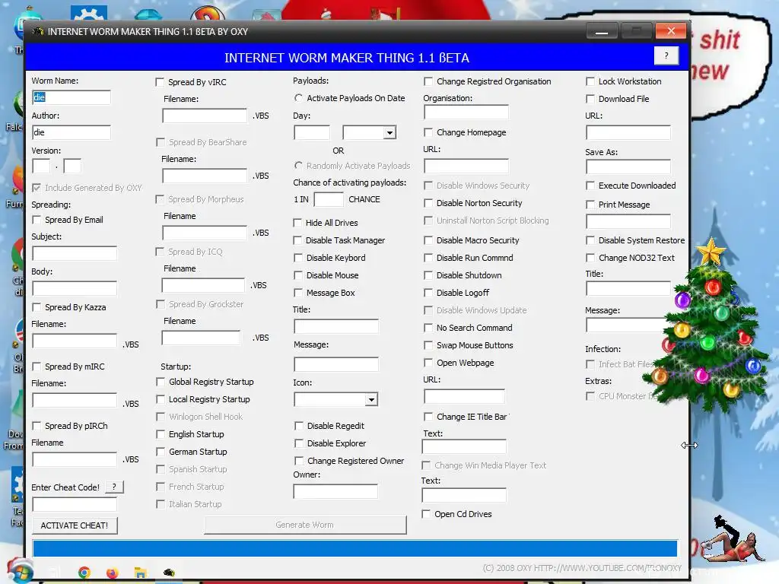Expand the Icon dropdown
The image size is (779, 584).
coord(371,400)
